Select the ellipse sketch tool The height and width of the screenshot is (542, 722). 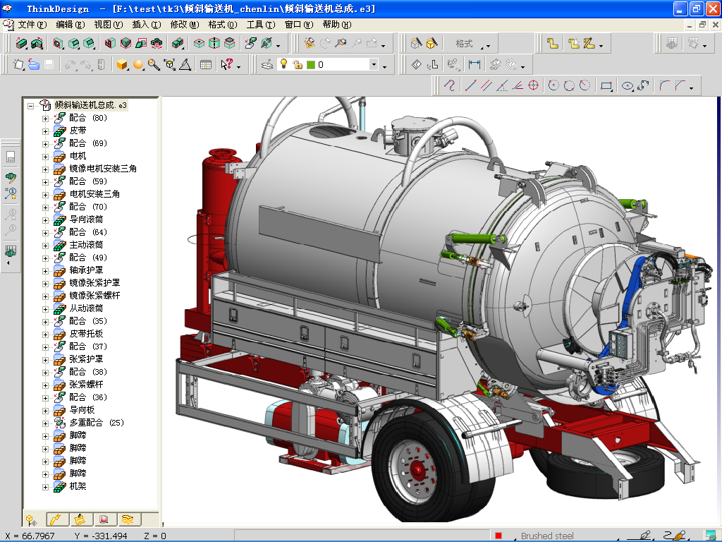627,86
